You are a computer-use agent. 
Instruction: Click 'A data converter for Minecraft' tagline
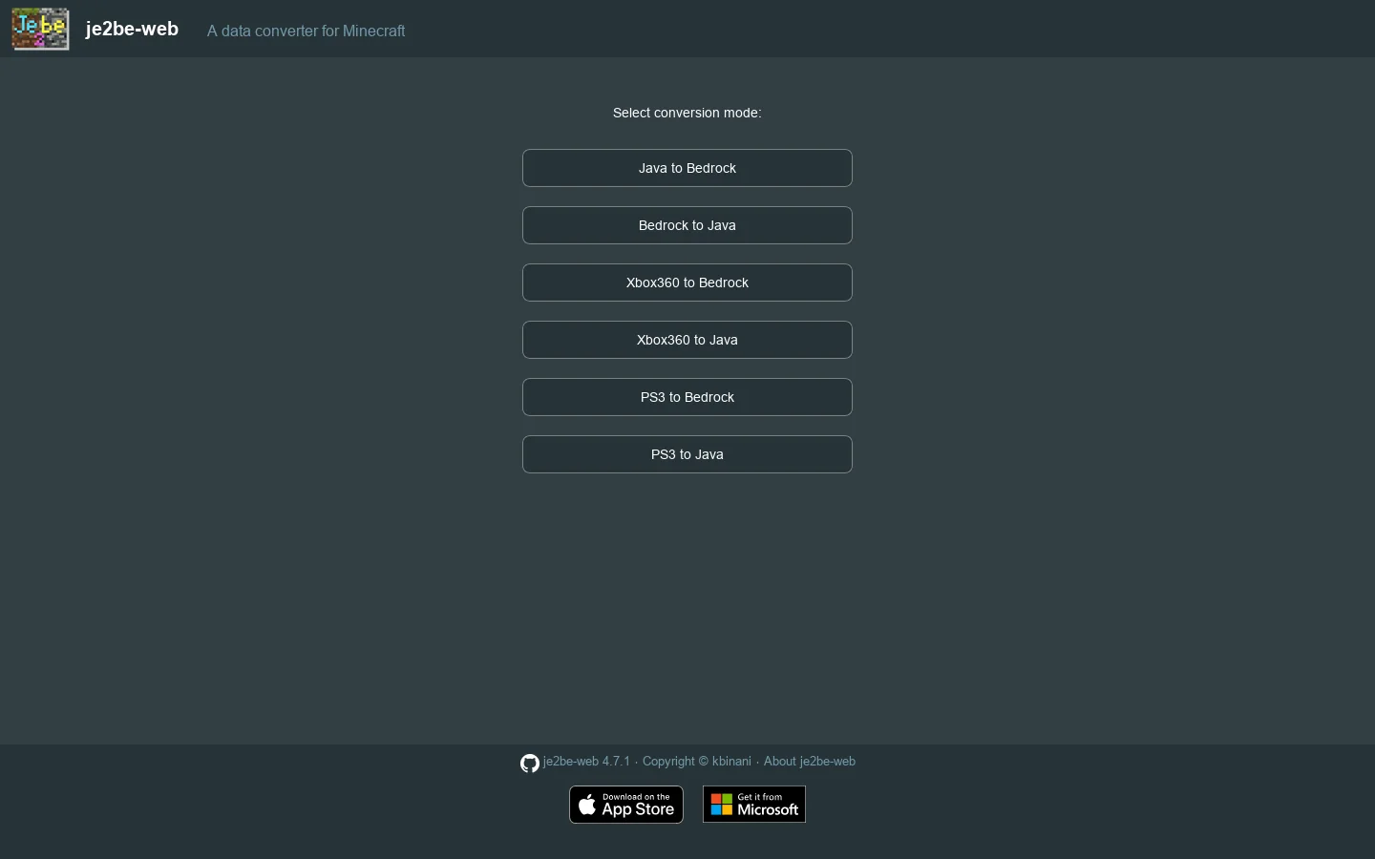pyautogui.click(x=306, y=31)
